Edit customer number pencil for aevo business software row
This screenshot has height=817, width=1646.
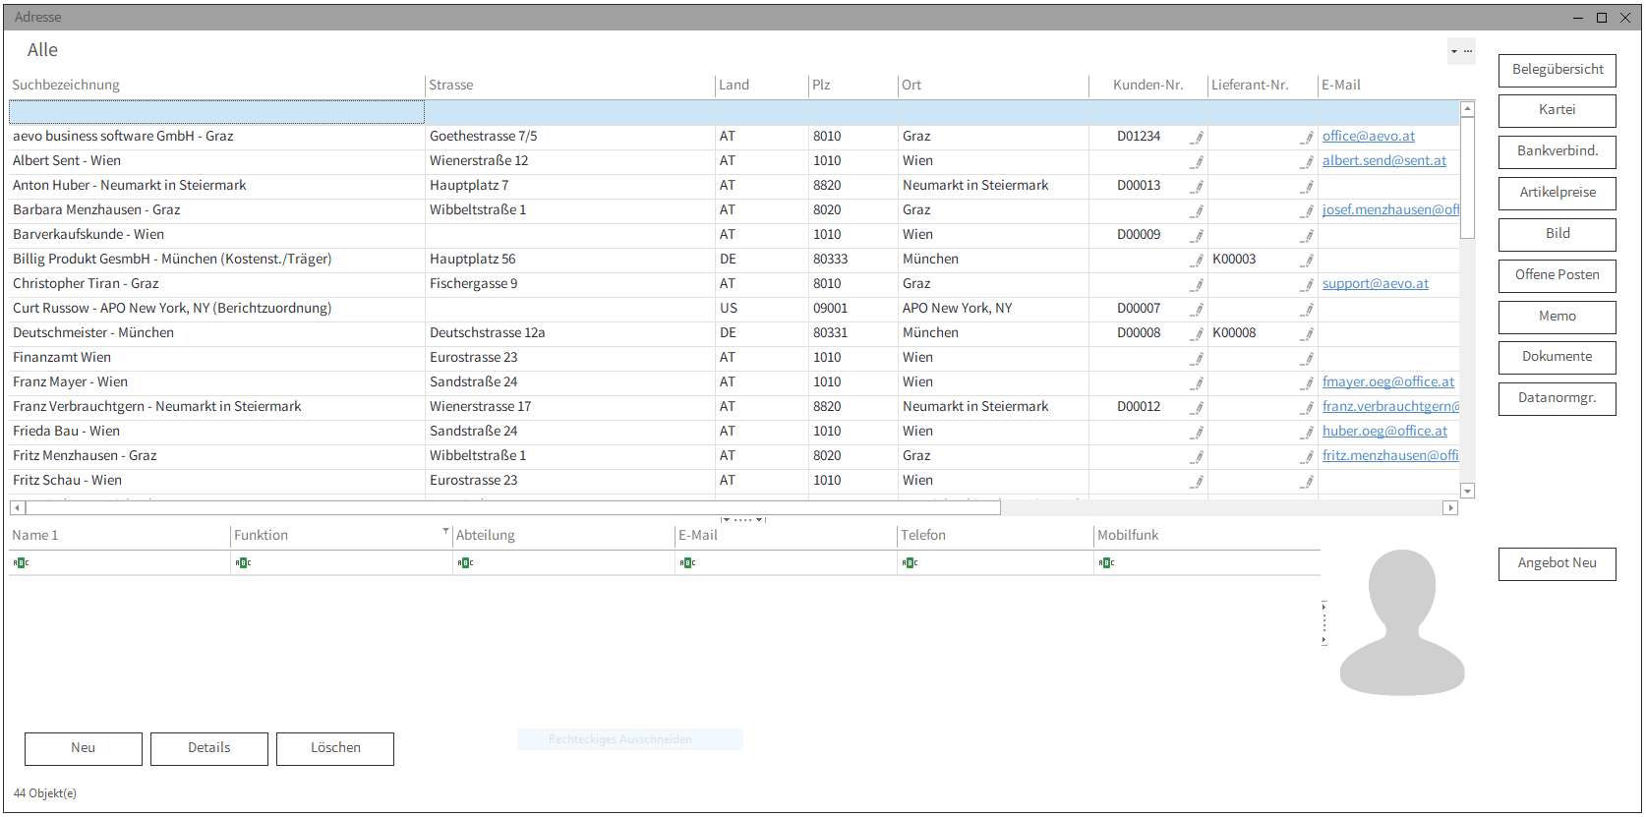pos(1198,137)
